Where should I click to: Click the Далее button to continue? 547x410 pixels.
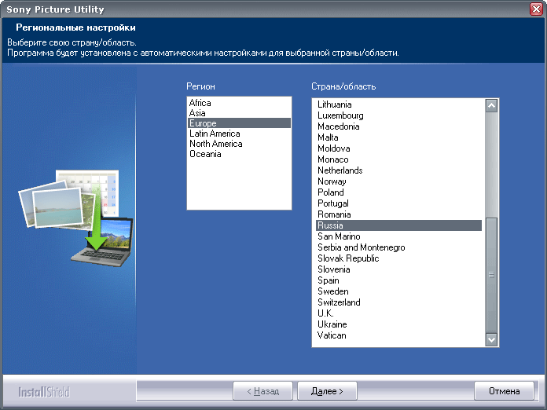click(x=327, y=391)
